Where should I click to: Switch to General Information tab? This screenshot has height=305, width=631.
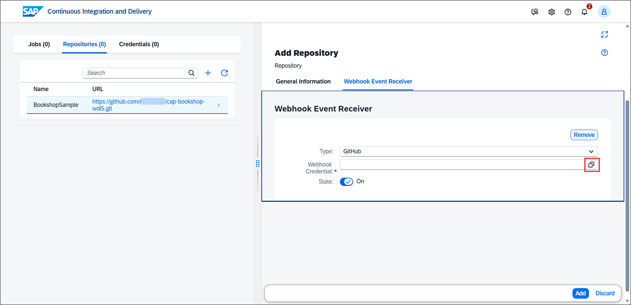[303, 81]
